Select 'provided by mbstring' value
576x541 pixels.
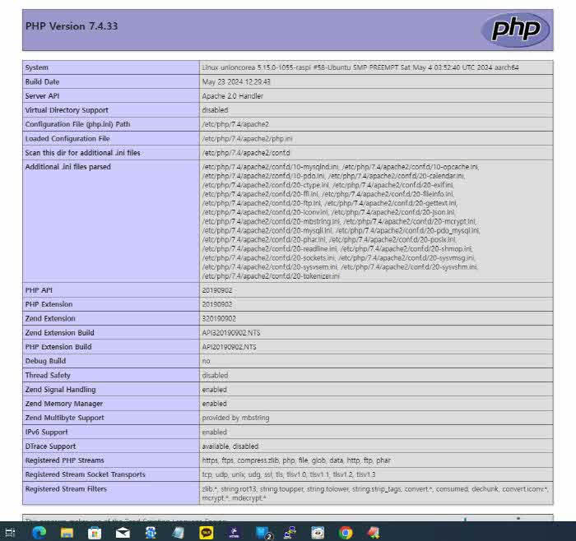(235, 418)
